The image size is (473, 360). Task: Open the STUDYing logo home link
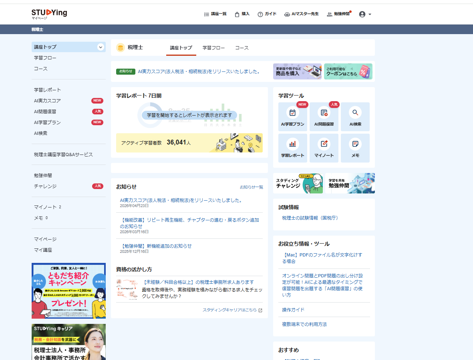coord(49,14)
